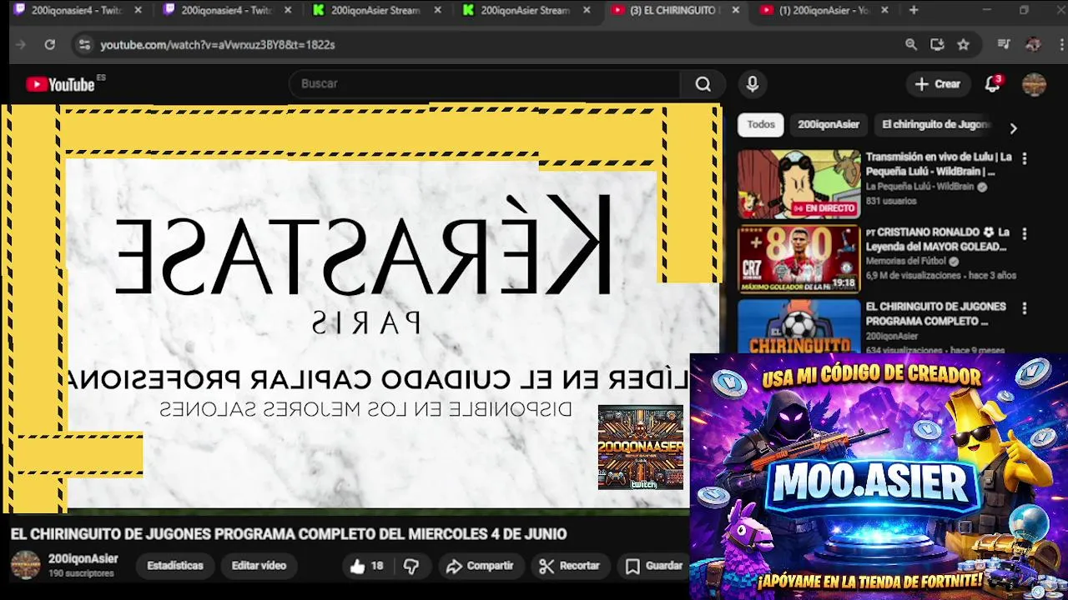Close the (3) EL CHIRINGUITO browser tab

(x=735, y=11)
